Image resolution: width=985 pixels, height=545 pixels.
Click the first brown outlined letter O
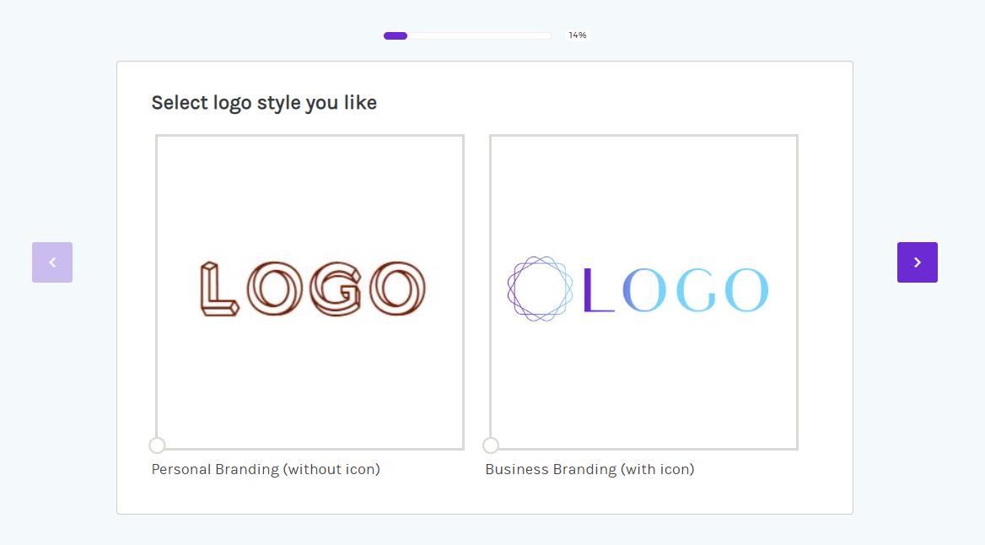(x=275, y=289)
